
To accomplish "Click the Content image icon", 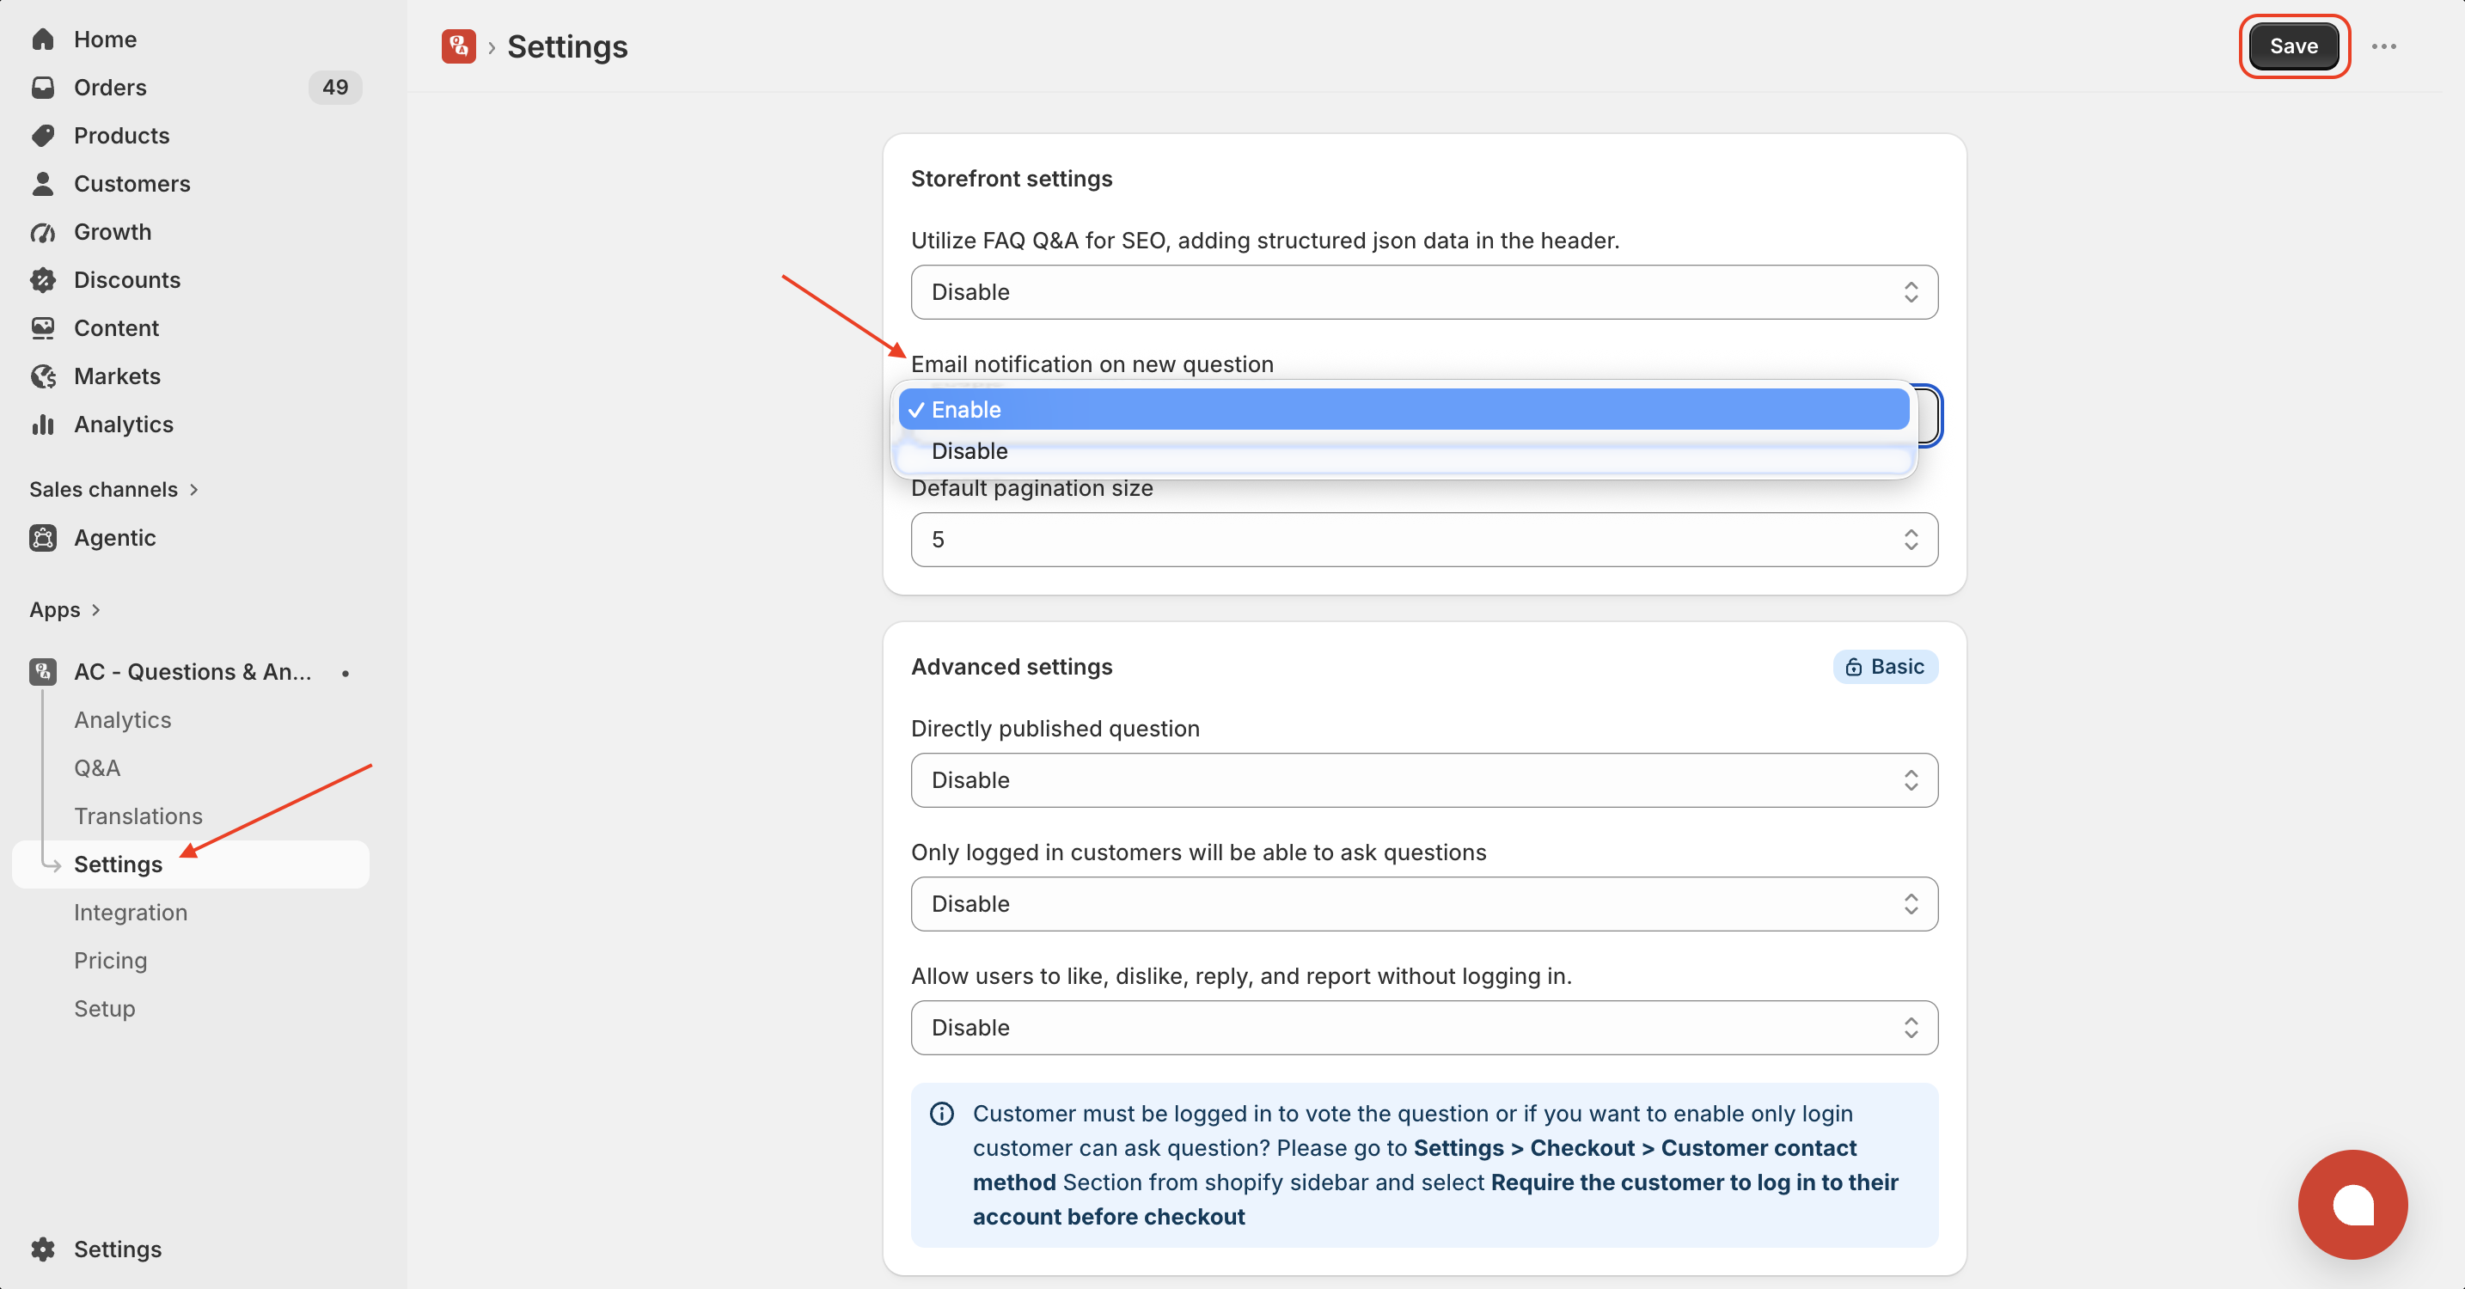I will [x=43, y=327].
